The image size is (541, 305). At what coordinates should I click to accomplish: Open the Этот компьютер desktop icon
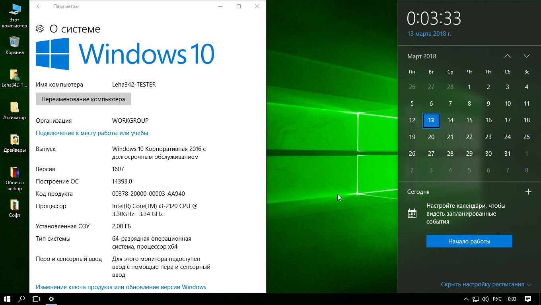[14, 15]
